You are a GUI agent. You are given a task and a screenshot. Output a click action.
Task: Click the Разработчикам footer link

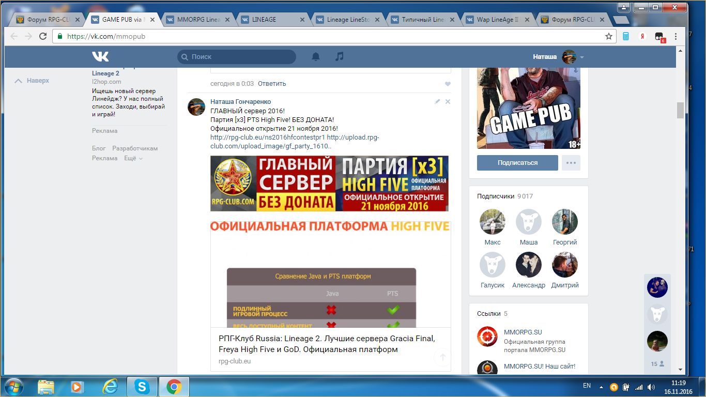point(135,148)
